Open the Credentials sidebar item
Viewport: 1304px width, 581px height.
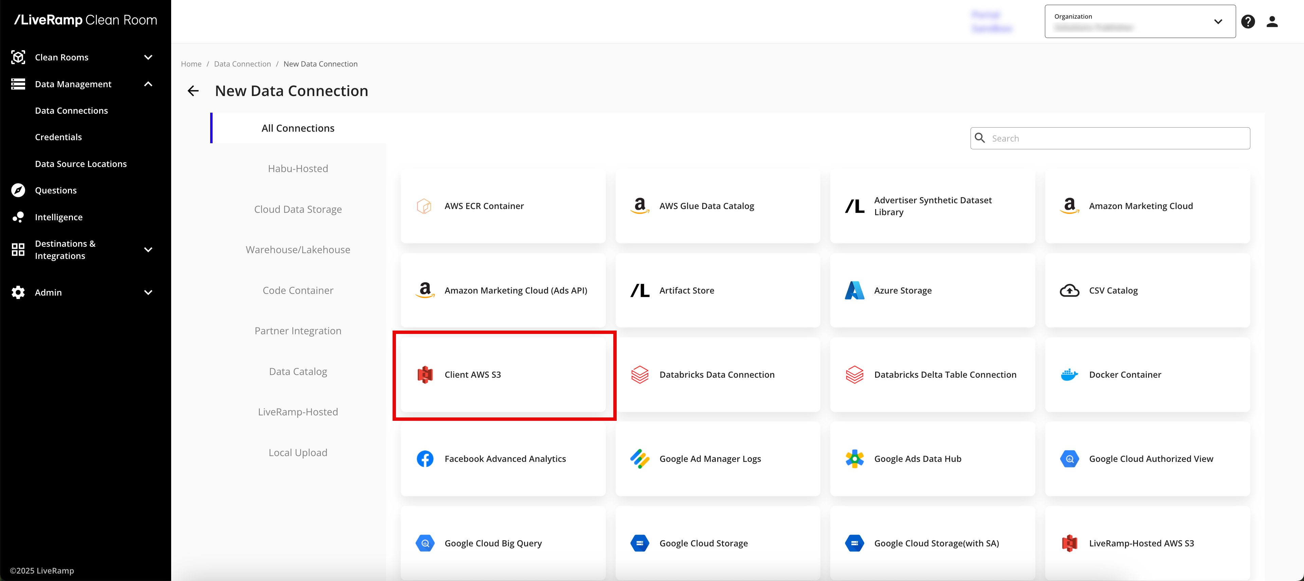[58, 137]
